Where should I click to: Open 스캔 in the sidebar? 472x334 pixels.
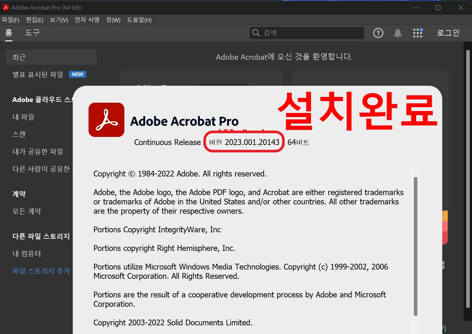pos(19,134)
